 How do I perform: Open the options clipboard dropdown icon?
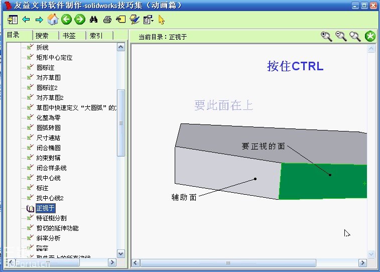(x=148, y=20)
